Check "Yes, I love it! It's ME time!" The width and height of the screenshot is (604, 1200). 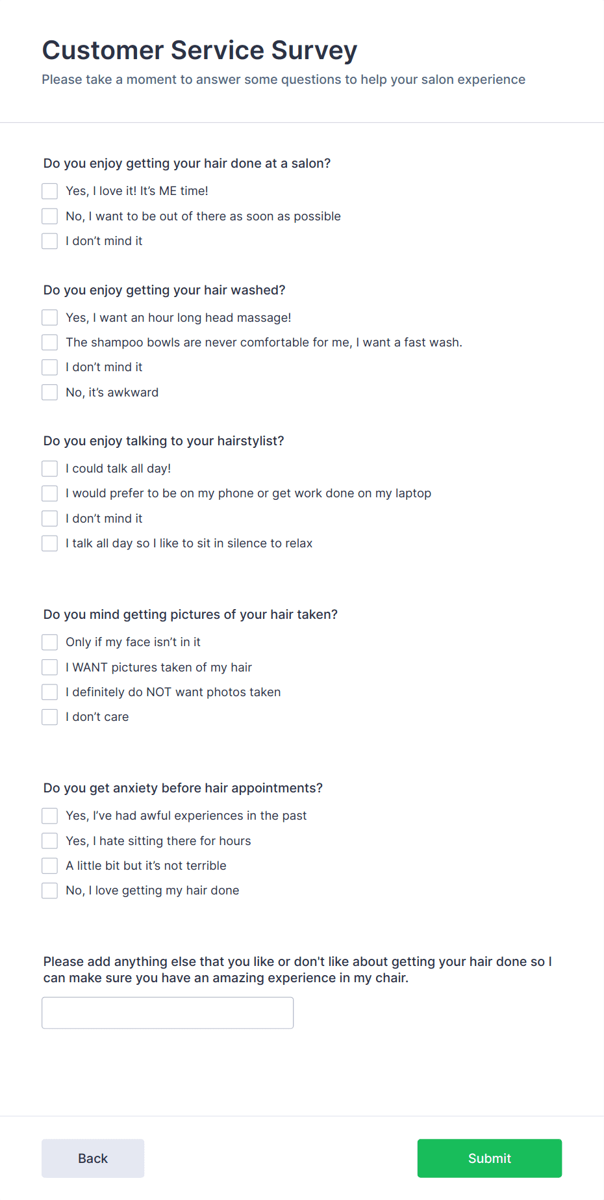click(x=49, y=190)
